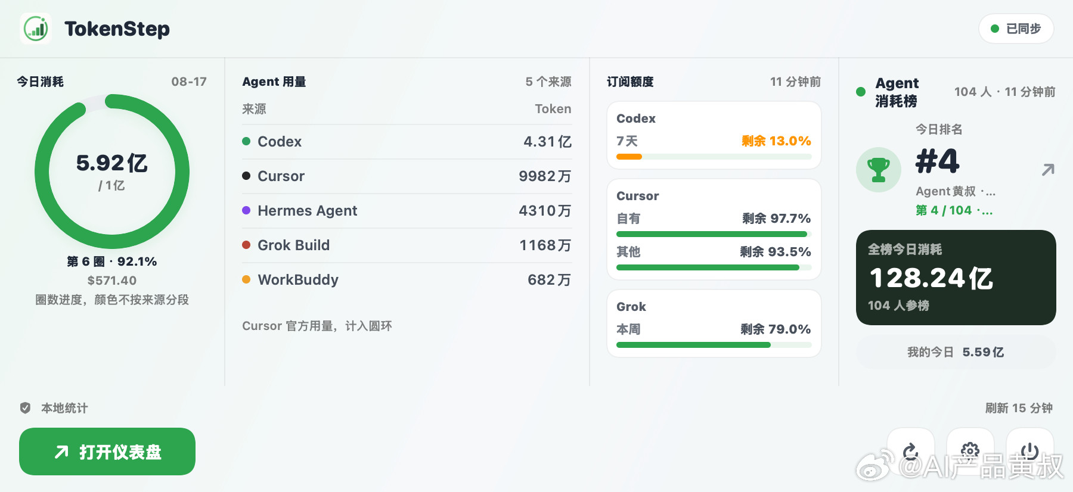Click the orange dot beside WorkBuddy
Viewport: 1073px width, 492px height.
246,279
